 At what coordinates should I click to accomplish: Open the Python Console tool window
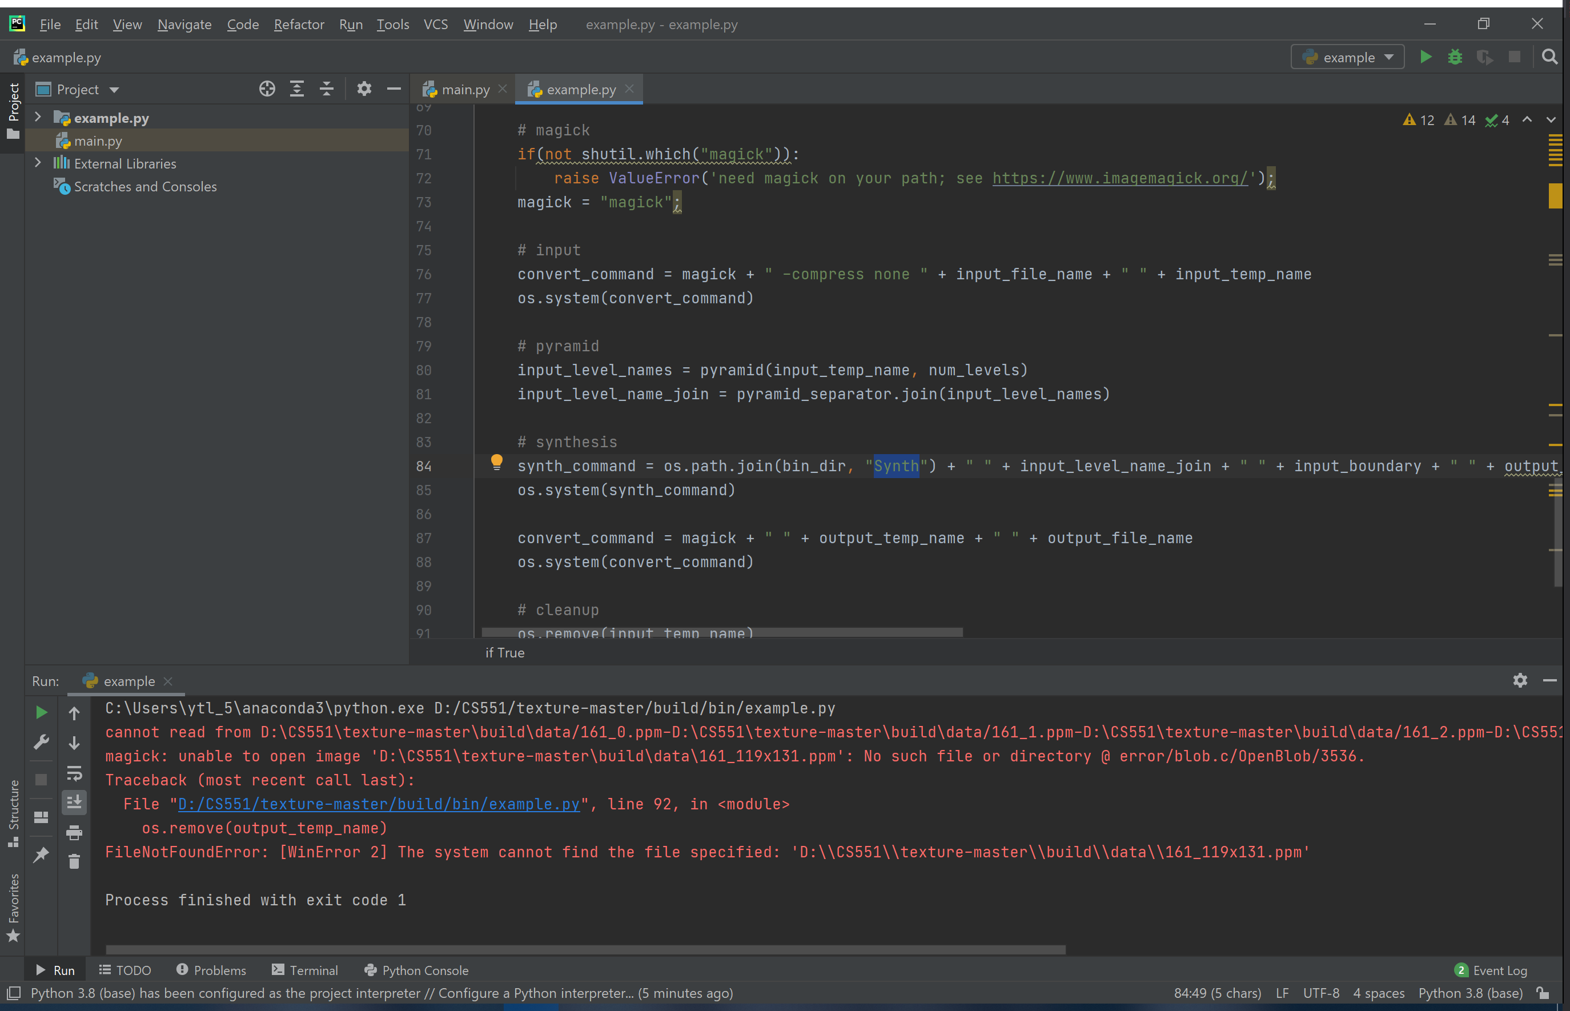coord(416,970)
